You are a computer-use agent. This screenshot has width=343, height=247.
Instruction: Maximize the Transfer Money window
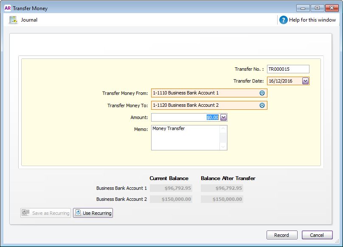point(317,8)
